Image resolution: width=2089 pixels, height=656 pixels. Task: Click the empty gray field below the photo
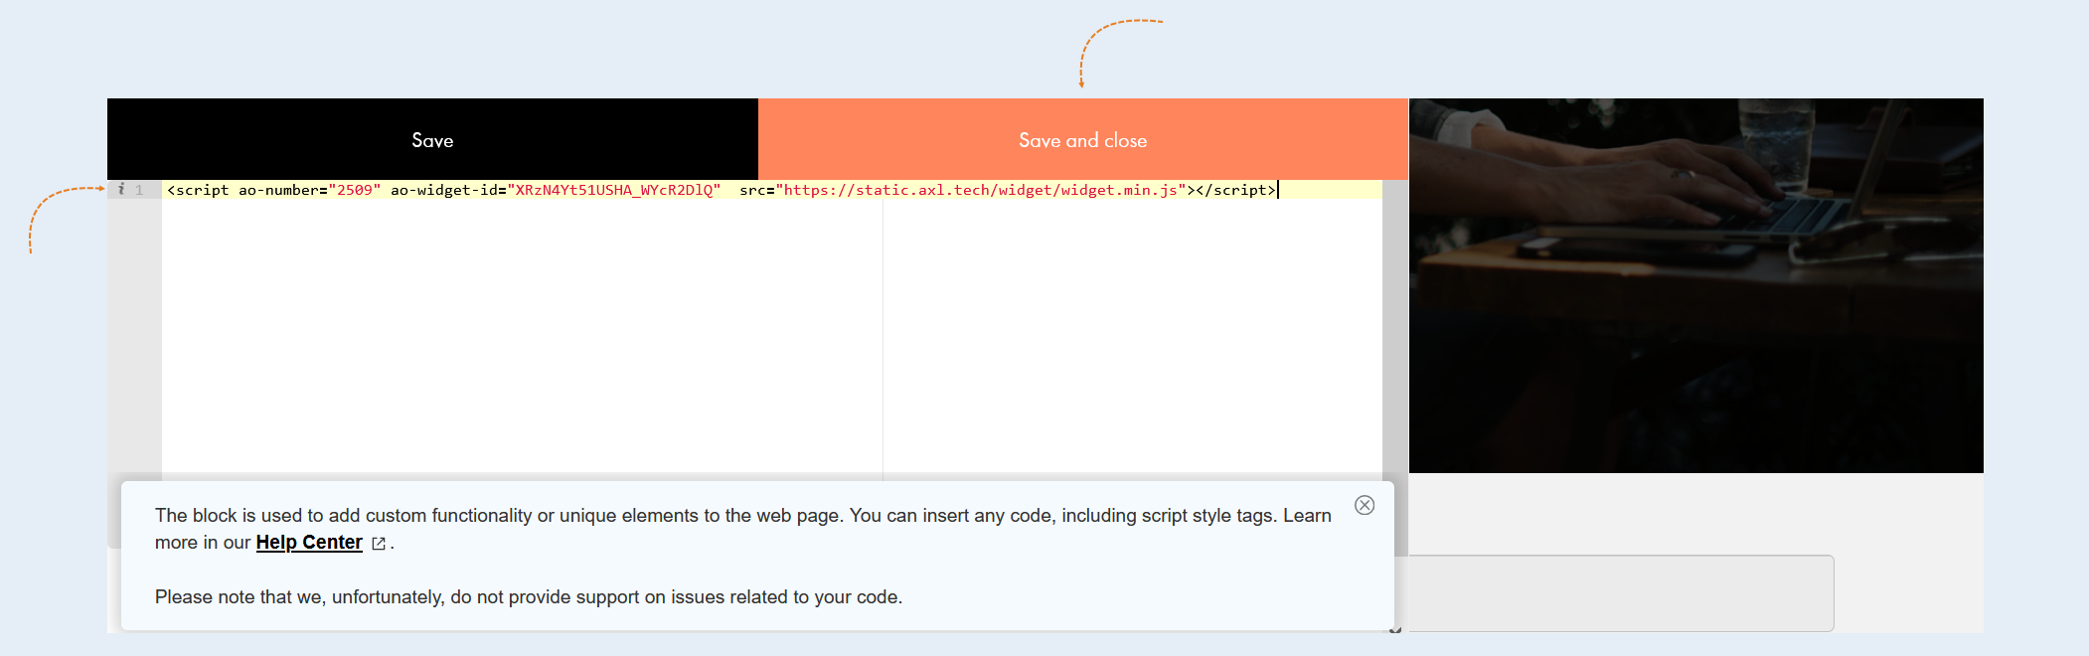pos(1619,593)
